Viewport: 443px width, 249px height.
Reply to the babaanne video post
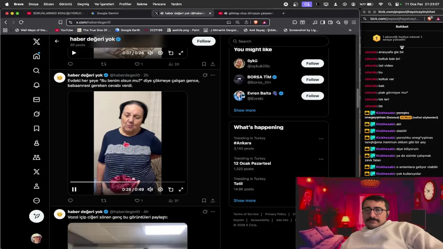70,201
